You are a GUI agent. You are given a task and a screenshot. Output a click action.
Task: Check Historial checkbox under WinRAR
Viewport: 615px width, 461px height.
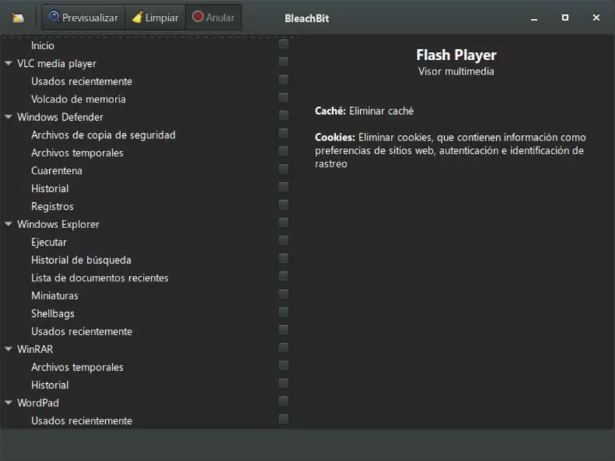[x=283, y=383]
